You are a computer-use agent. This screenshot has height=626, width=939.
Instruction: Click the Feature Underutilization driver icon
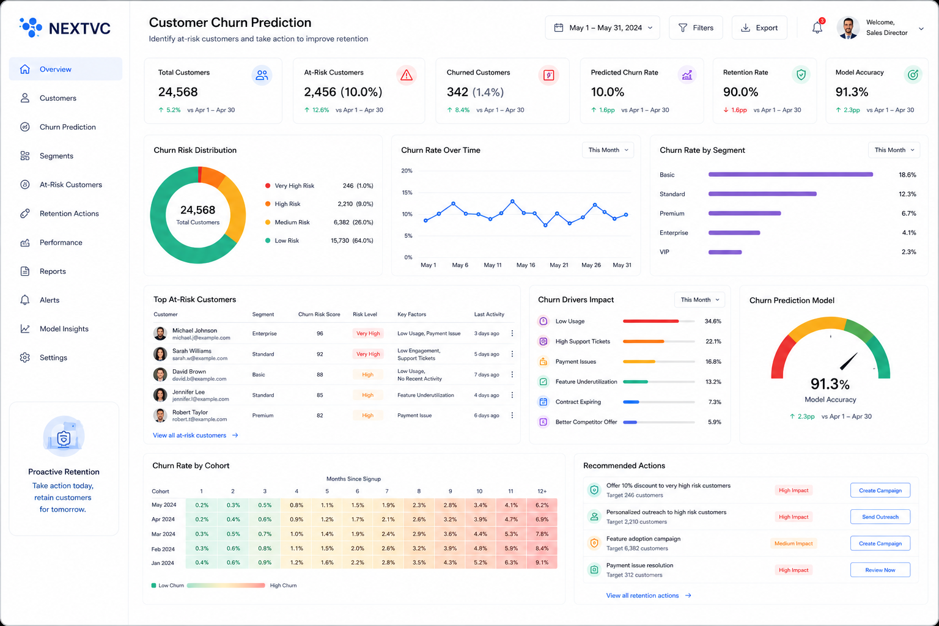point(543,381)
